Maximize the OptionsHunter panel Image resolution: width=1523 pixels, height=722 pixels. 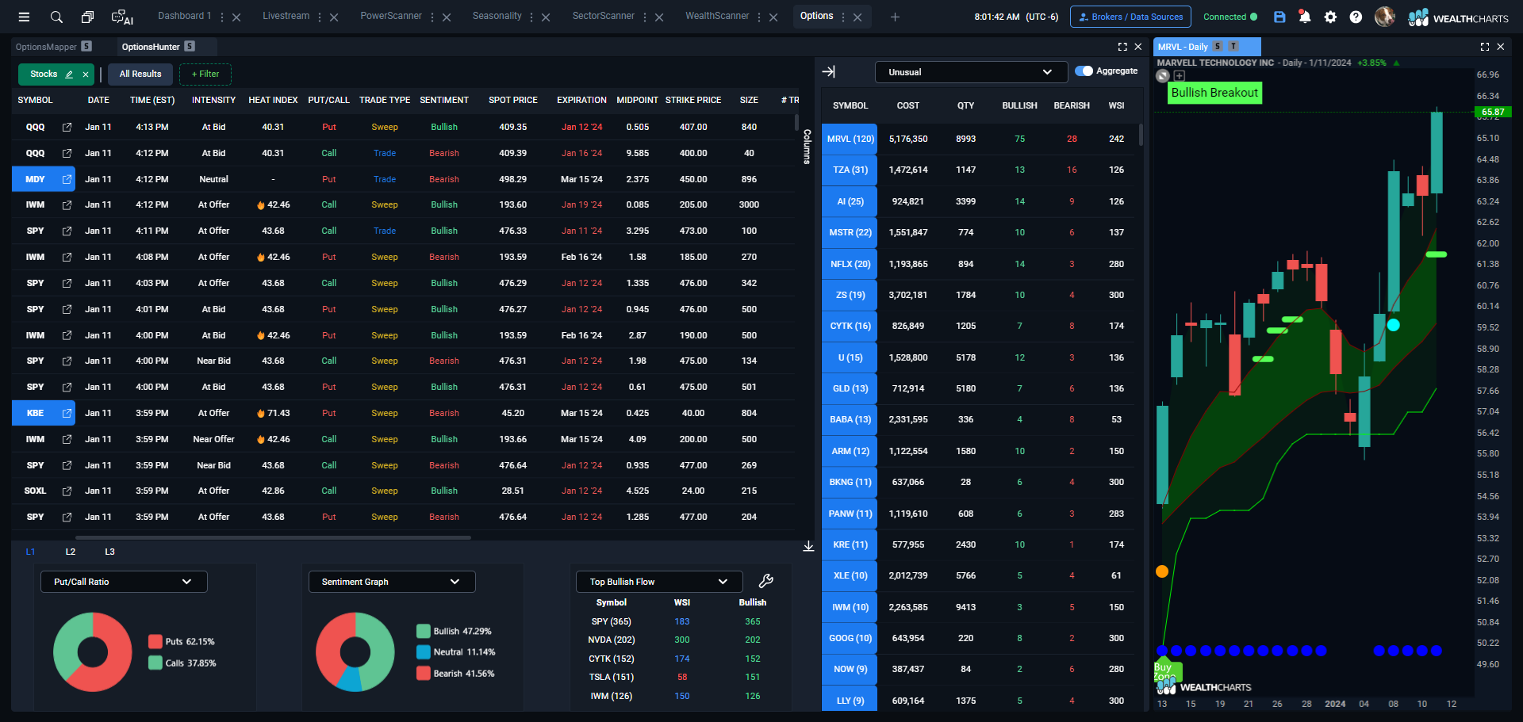[1122, 47]
